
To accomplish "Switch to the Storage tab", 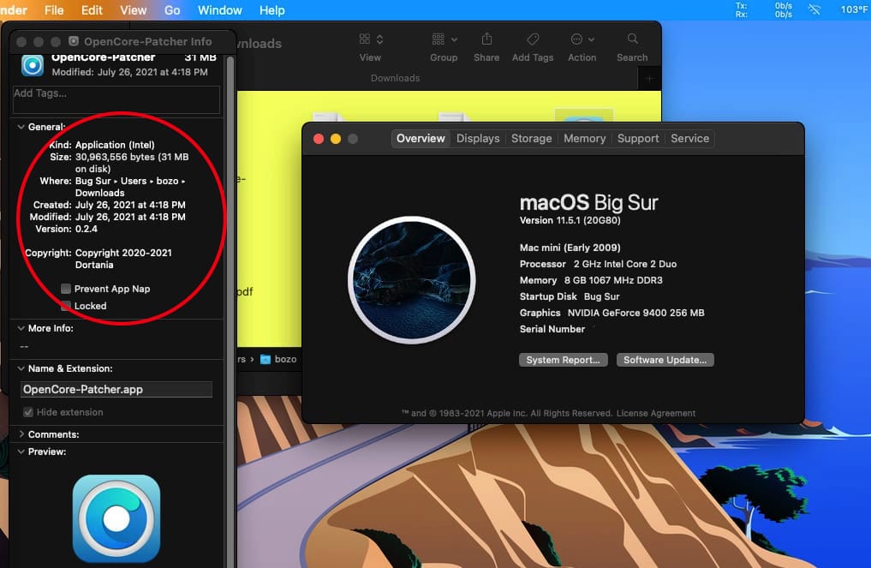I will click(x=531, y=139).
